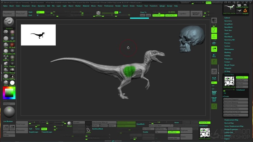Click the light direction sphere
Screen dimensions: 253x142
[9, 112]
